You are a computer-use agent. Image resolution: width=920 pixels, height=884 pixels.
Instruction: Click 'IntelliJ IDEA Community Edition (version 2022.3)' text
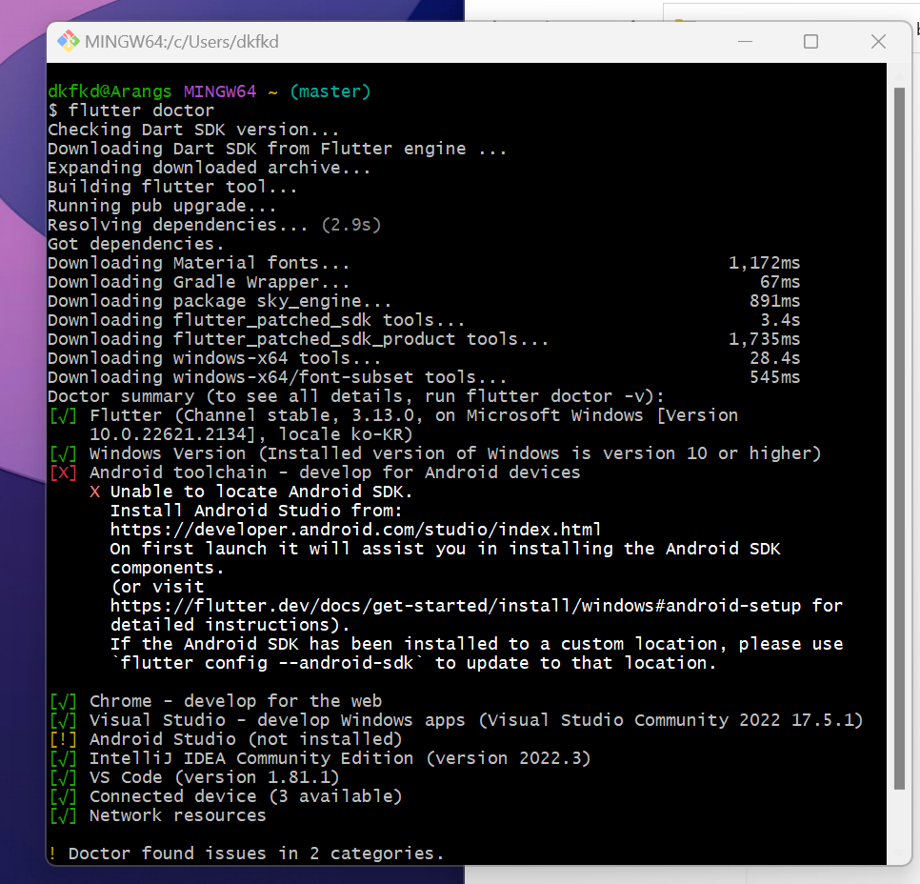point(340,758)
